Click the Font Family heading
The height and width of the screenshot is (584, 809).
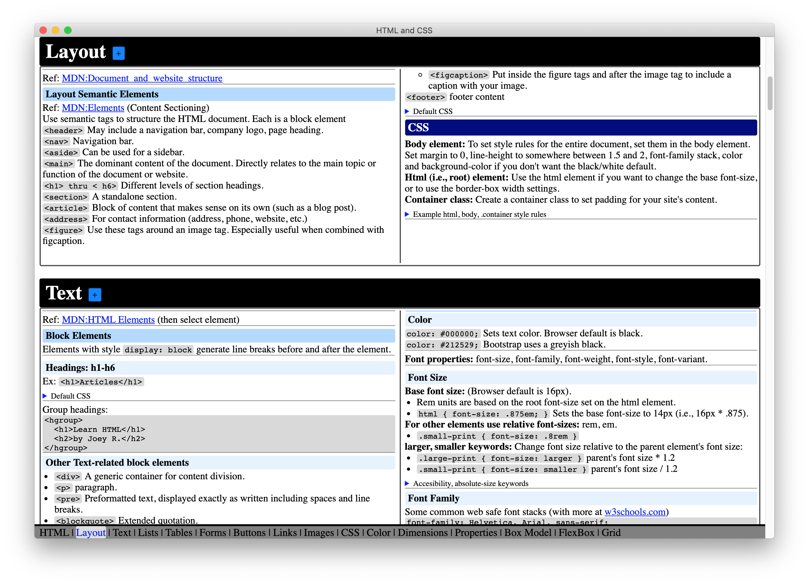pos(581,498)
